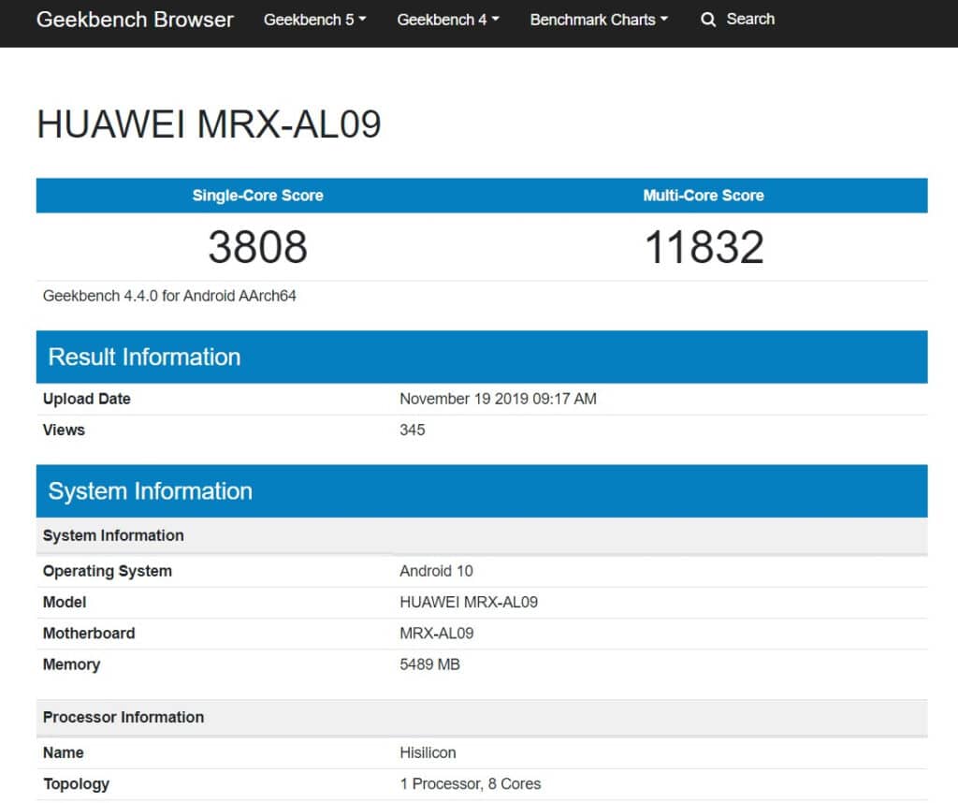Click the Upload Date row label
The height and width of the screenshot is (803, 958).
coord(87,399)
